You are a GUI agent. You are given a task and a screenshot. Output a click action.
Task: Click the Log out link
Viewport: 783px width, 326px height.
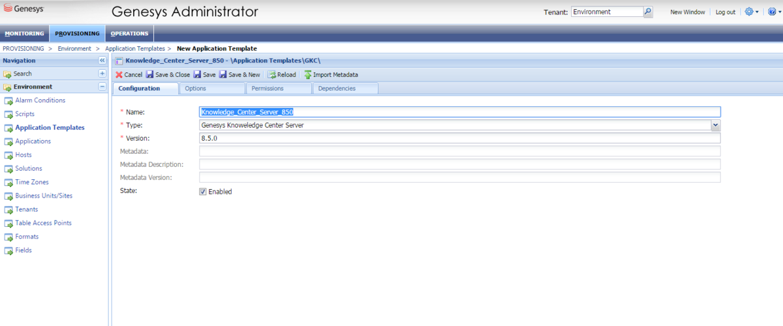[x=726, y=12]
